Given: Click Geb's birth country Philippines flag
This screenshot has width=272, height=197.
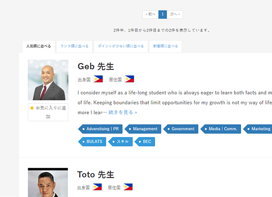Looking at the screenshot, I should (x=98, y=79).
